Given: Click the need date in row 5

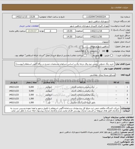Looking at the screenshot, I should (14, 102).
